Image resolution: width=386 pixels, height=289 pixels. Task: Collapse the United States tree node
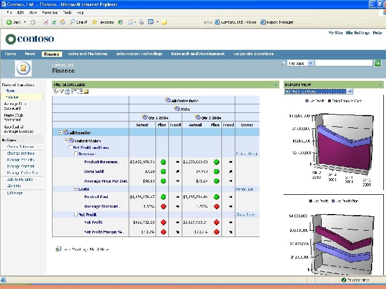click(65, 141)
